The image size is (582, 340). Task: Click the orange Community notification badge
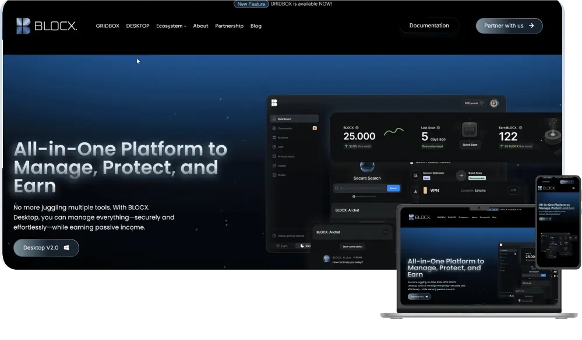pyautogui.click(x=315, y=128)
